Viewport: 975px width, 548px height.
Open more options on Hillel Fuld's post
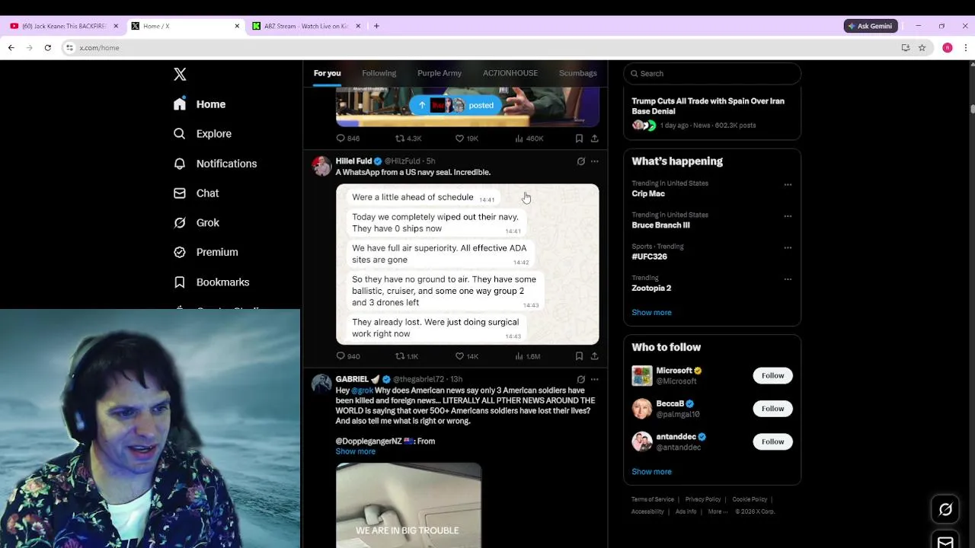click(x=594, y=161)
